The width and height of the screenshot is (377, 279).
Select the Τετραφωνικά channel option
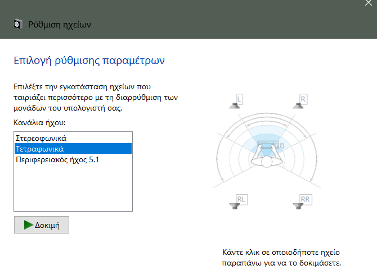click(40, 149)
